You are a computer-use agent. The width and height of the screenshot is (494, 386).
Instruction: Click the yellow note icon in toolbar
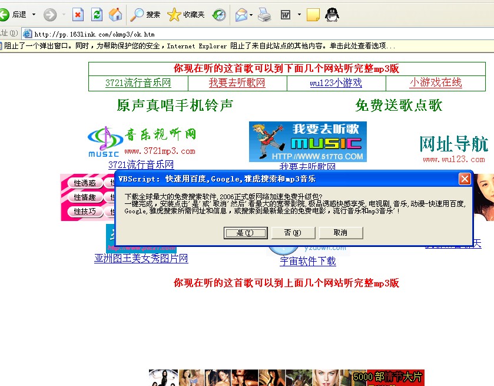pos(313,15)
